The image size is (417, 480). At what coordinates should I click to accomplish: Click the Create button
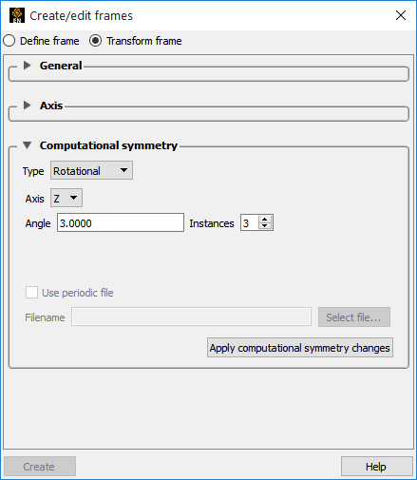[x=40, y=466]
